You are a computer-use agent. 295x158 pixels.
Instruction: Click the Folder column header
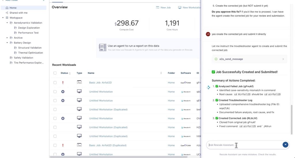pos(171,73)
